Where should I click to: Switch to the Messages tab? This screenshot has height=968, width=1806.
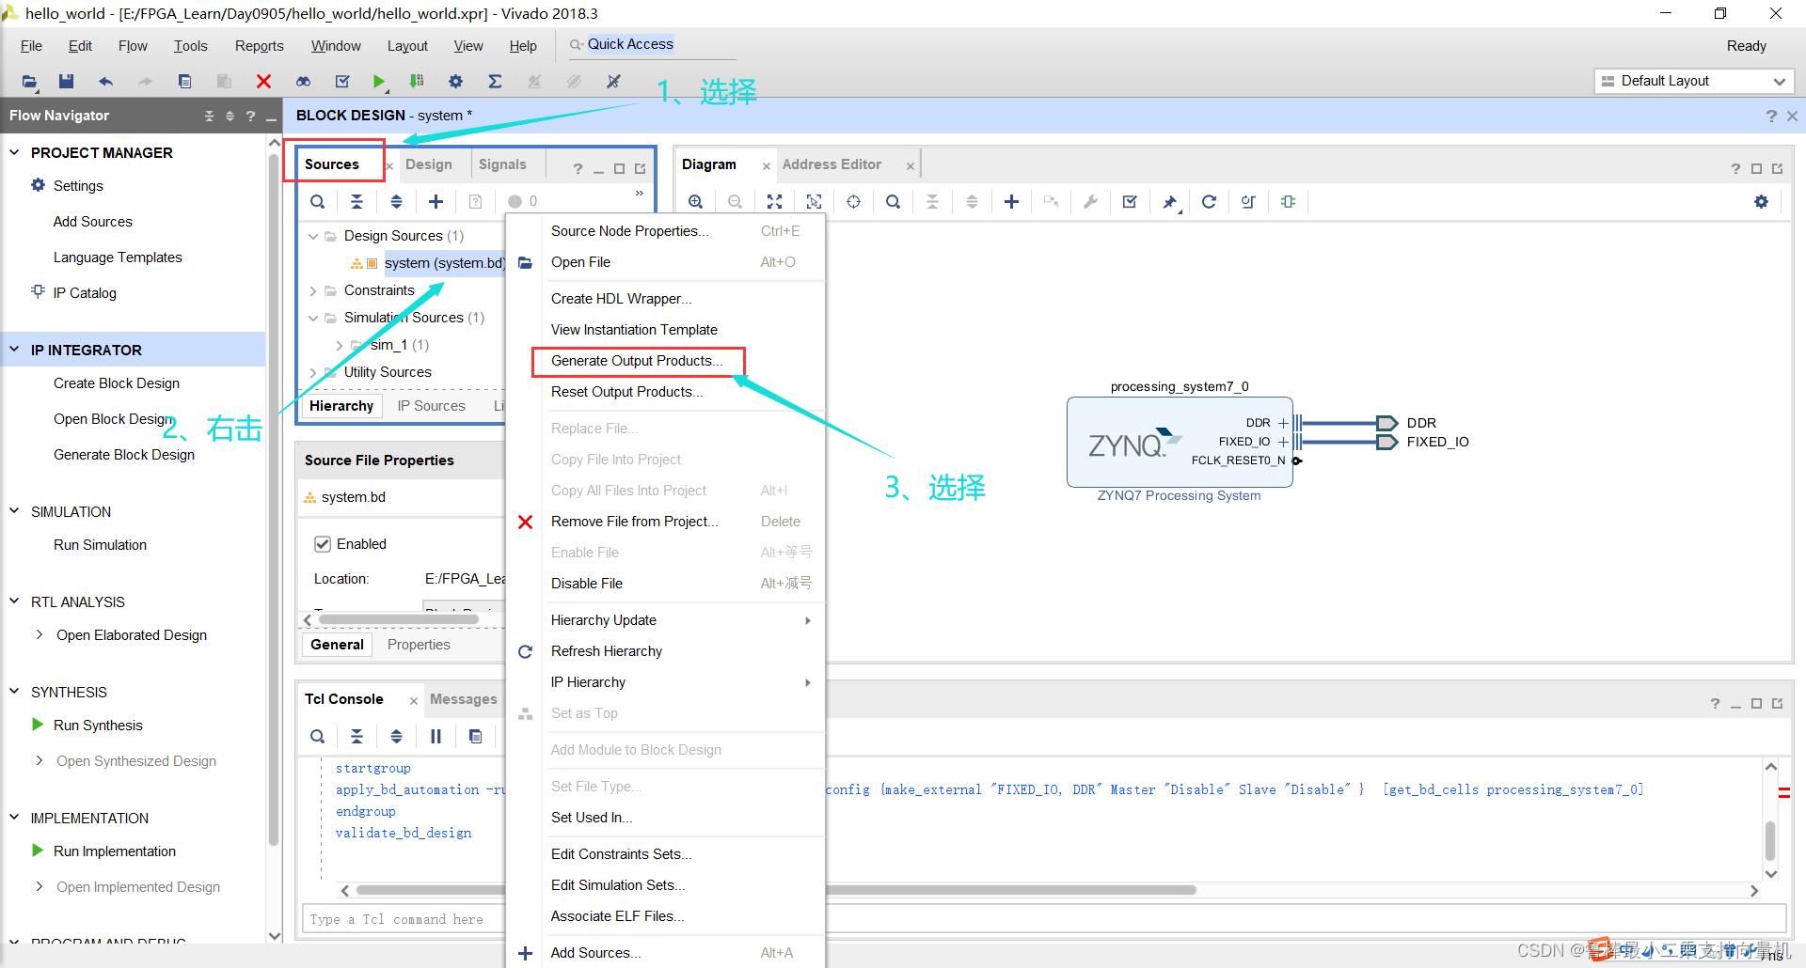tap(463, 699)
